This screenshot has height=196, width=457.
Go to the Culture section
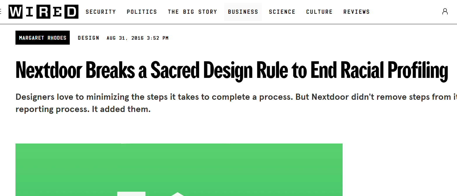tap(319, 12)
